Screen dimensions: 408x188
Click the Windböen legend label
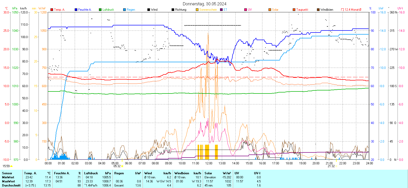327,10
